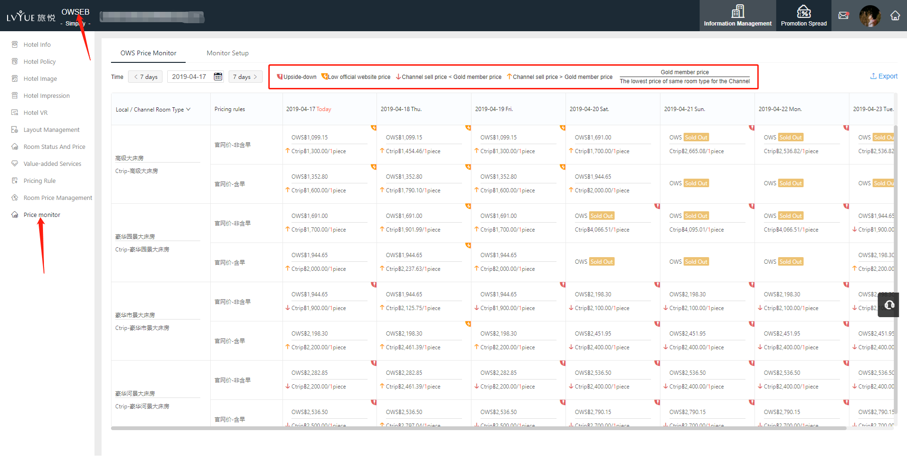Go to home via house icon

tap(895, 16)
